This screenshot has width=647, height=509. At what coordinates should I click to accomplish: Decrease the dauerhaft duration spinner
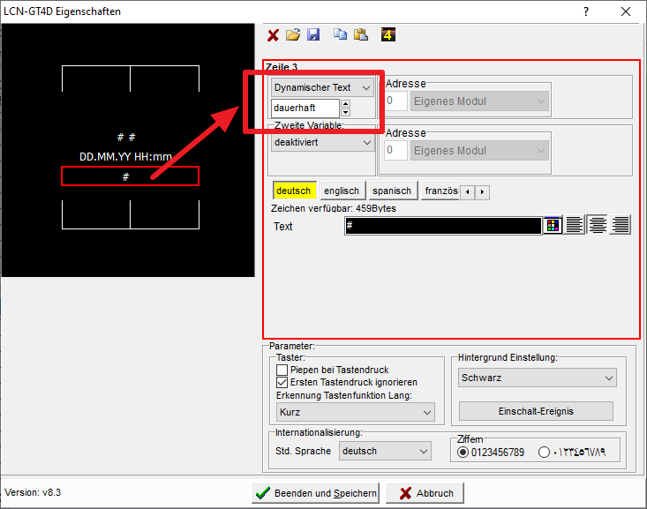coord(346,112)
